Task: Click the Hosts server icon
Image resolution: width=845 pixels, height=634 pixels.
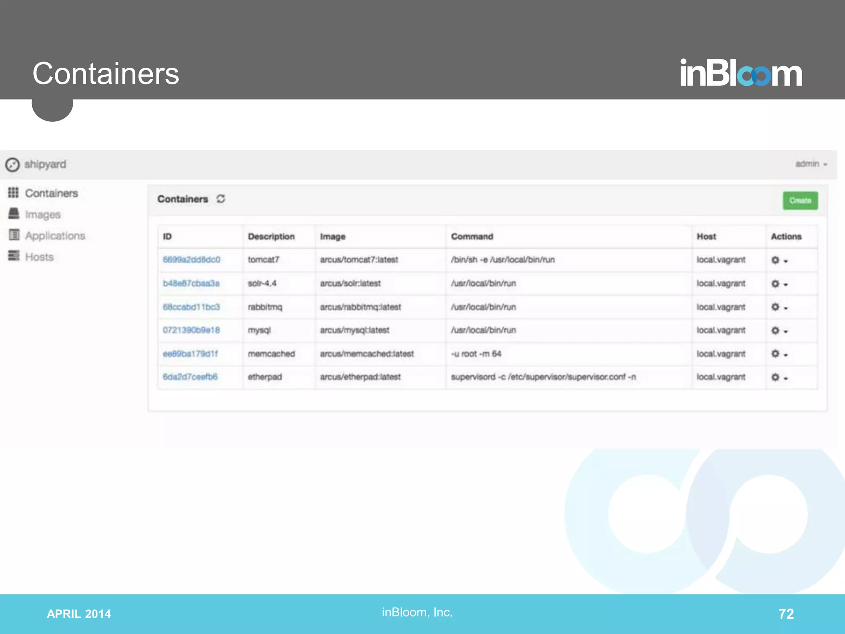Action: [x=14, y=256]
